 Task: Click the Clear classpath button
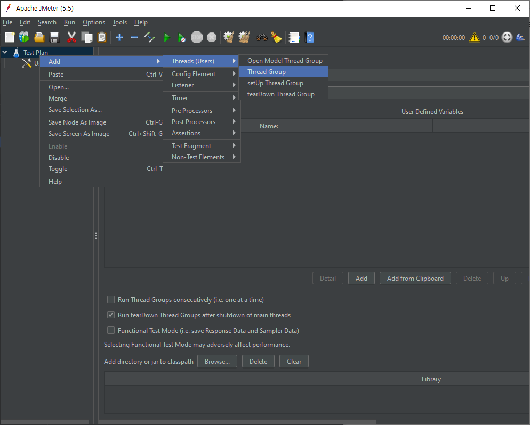[294, 361]
